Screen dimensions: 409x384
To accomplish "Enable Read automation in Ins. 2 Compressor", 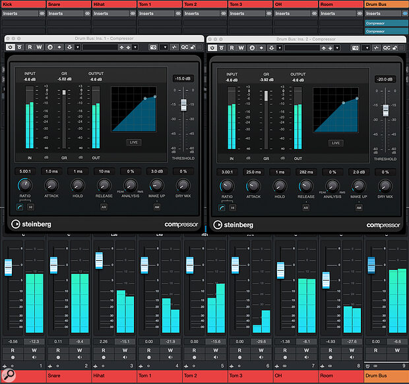I will [x=232, y=48].
